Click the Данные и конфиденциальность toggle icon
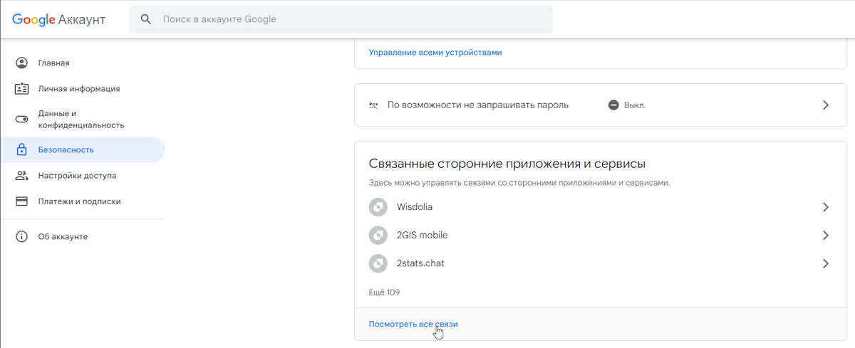855x348 pixels. click(22, 119)
